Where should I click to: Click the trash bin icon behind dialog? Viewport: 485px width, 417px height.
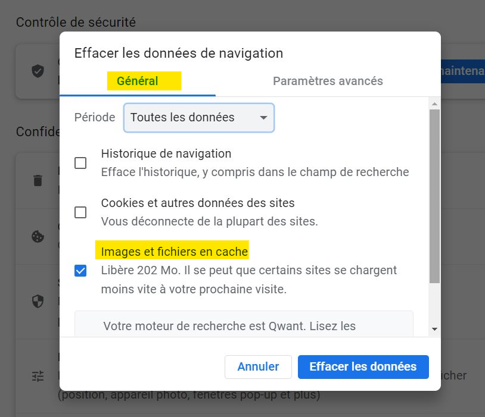click(38, 180)
